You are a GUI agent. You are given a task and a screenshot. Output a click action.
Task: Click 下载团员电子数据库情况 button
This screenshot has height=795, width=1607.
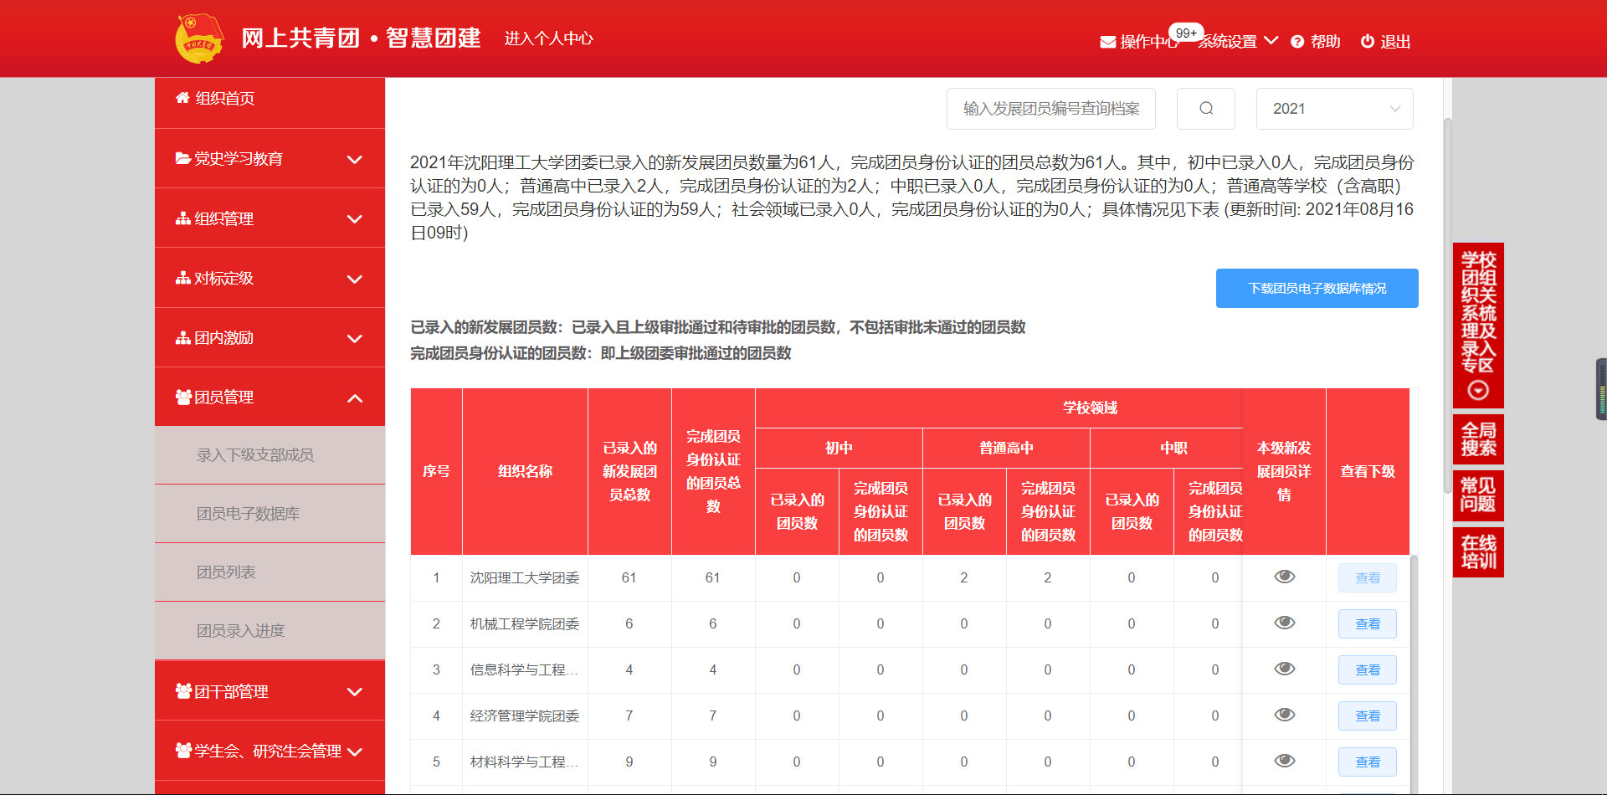click(1317, 288)
